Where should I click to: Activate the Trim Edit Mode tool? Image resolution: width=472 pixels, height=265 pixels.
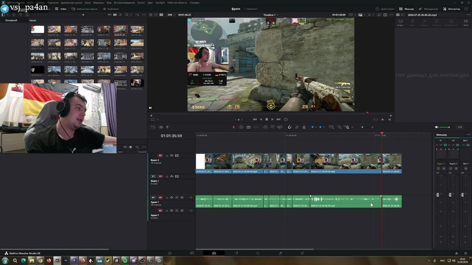[x=241, y=127]
